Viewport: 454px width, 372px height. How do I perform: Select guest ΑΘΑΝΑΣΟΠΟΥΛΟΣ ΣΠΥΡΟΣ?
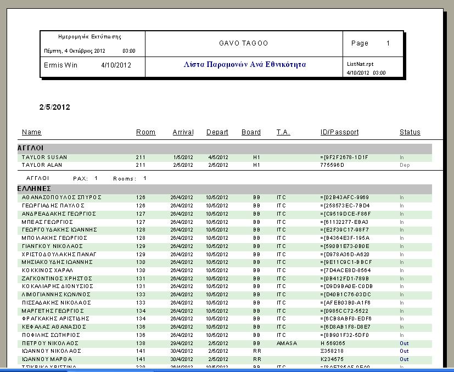click(x=61, y=198)
